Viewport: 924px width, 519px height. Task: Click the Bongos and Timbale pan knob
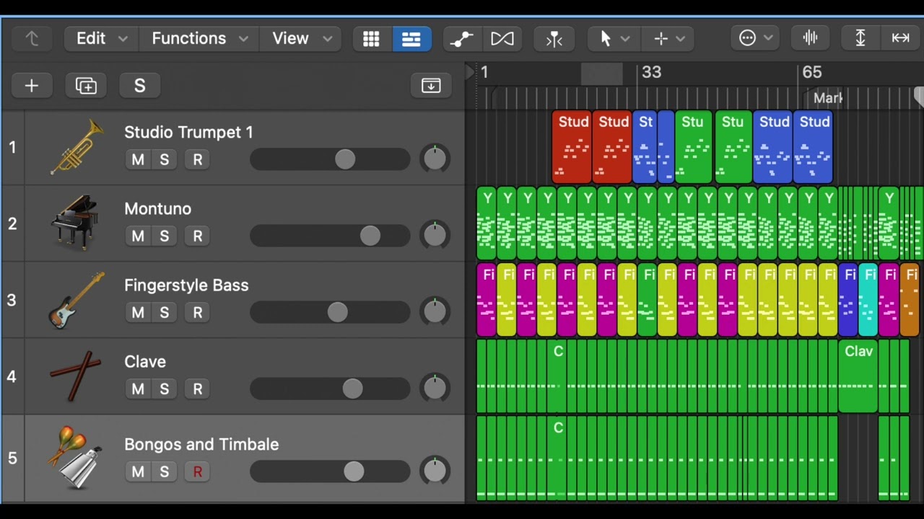click(x=435, y=471)
